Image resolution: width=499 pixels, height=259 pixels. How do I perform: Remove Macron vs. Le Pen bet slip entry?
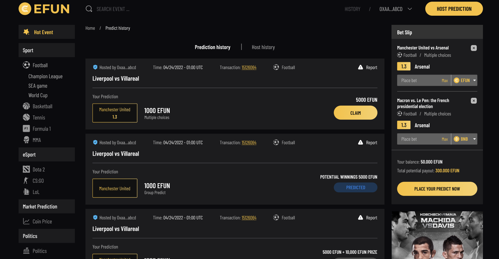[473, 101]
